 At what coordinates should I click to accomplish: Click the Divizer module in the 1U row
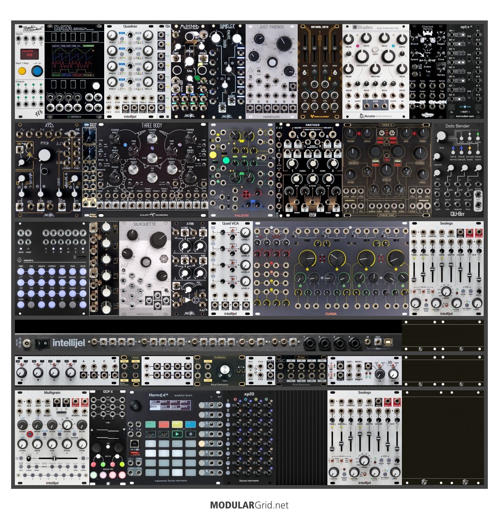tap(301, 370)
